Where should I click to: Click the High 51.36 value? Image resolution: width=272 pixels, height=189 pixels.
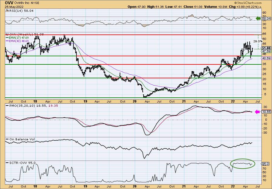click(155, 7)
